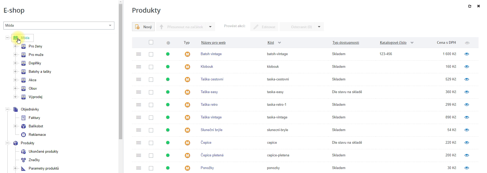Select Objednávky in the sidebar tree

pos(30,109)
